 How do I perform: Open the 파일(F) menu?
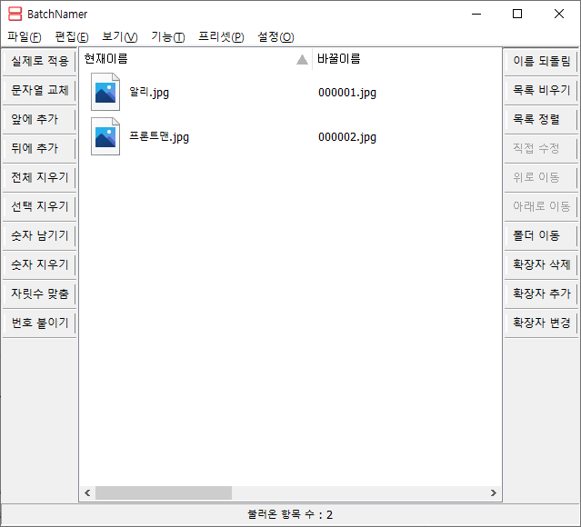[x=25, y=36]
